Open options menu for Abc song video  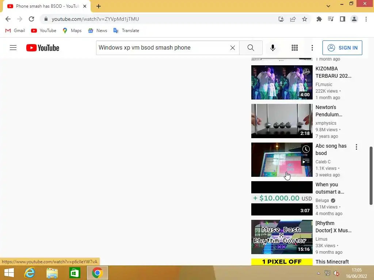click(x=356, y=147)
